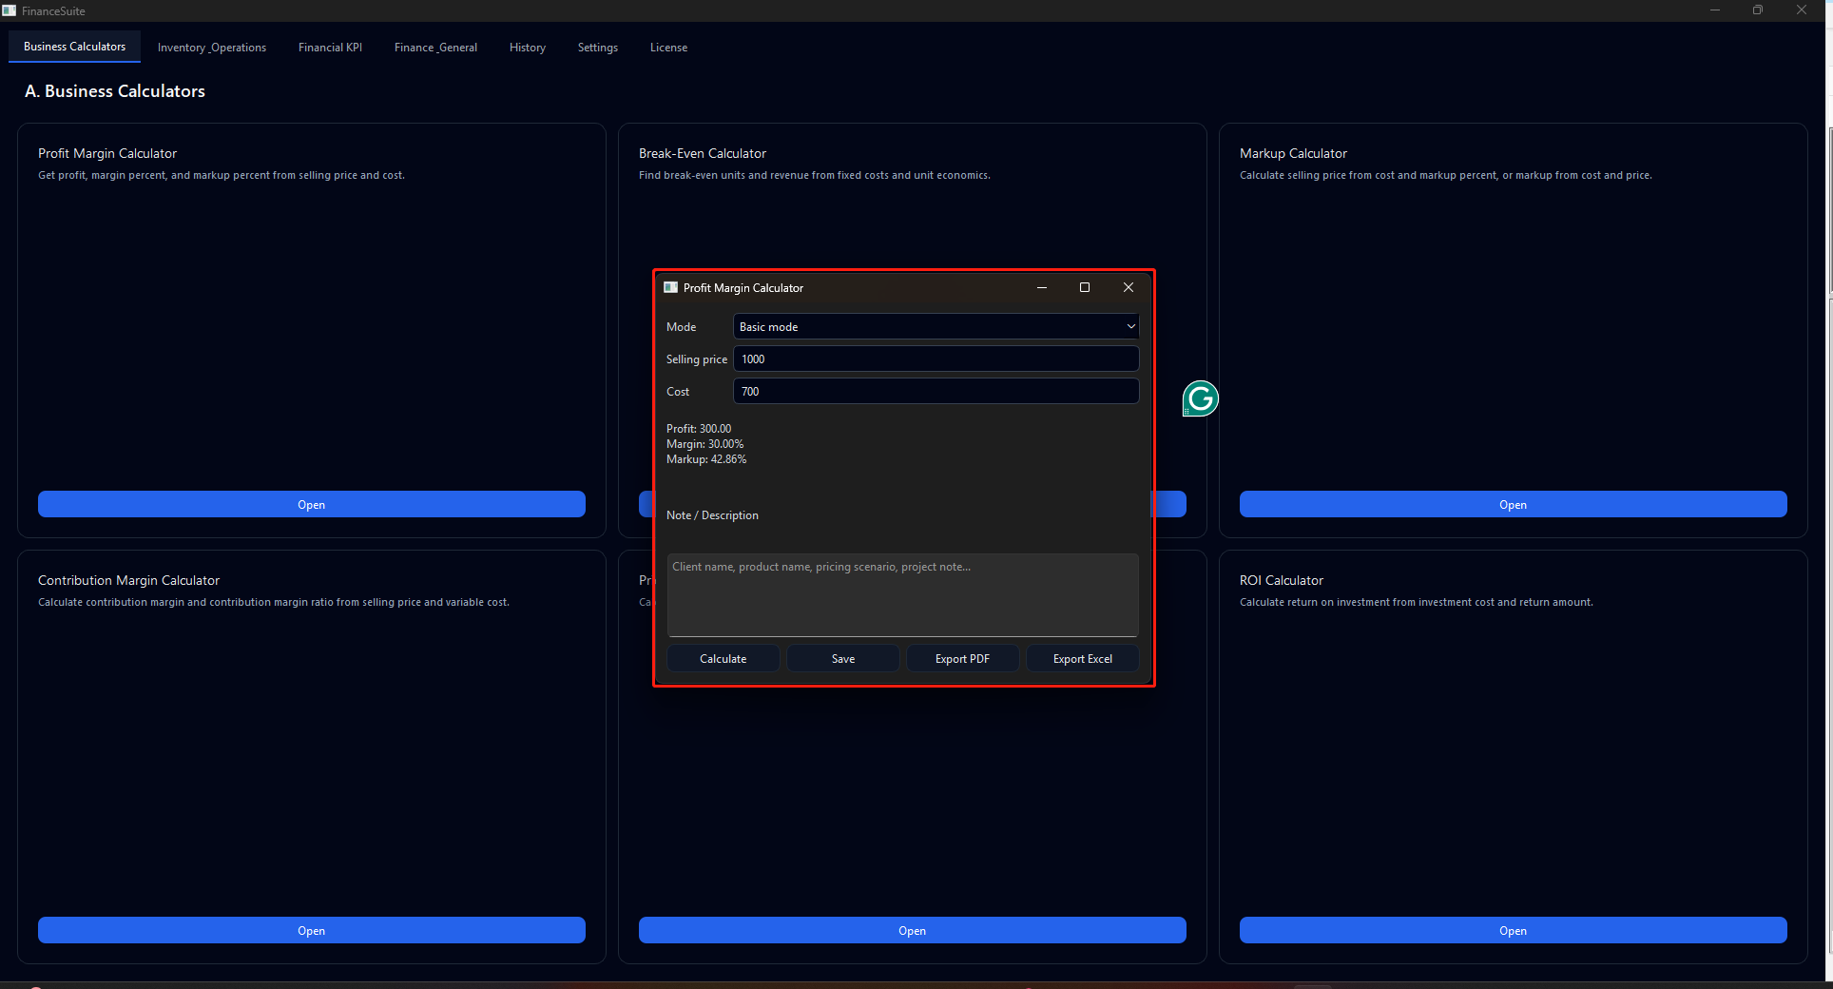The height and width of the screenshot is (989, 1833).
Task: Save the profit margin calculation
Action: 843,658
